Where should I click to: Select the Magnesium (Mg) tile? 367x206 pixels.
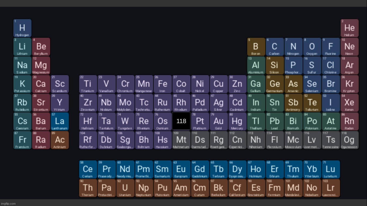[41, 65]
